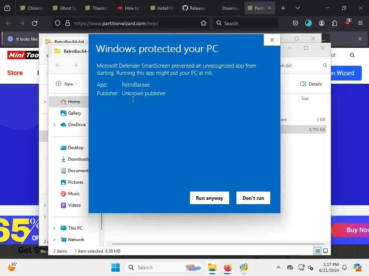Open the uBlock extension icon
Screen dimensions: 369x276
(348, 23)
